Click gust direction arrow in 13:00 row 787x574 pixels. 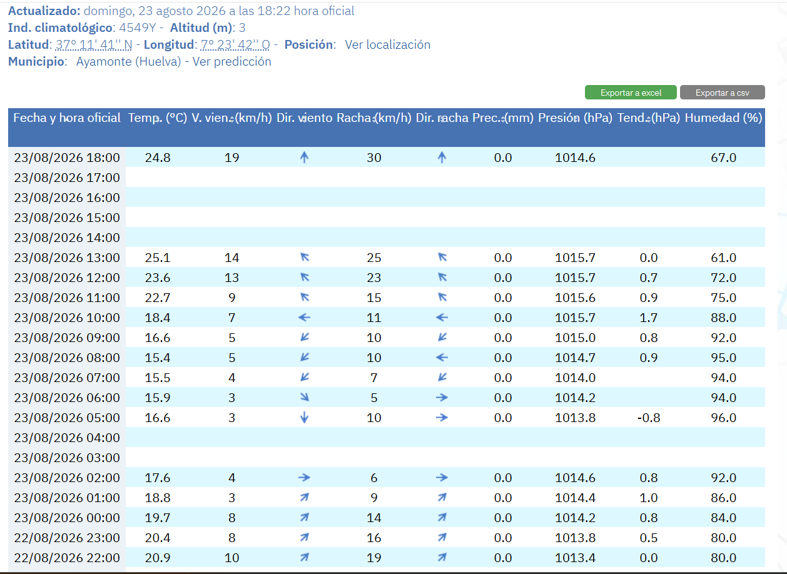[442, 257]
